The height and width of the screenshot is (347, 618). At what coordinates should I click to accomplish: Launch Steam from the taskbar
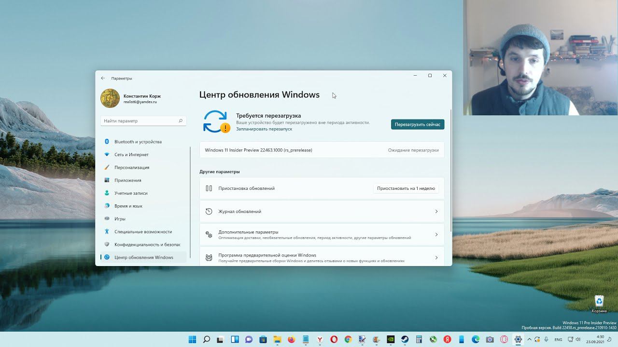tap(405, 339)
